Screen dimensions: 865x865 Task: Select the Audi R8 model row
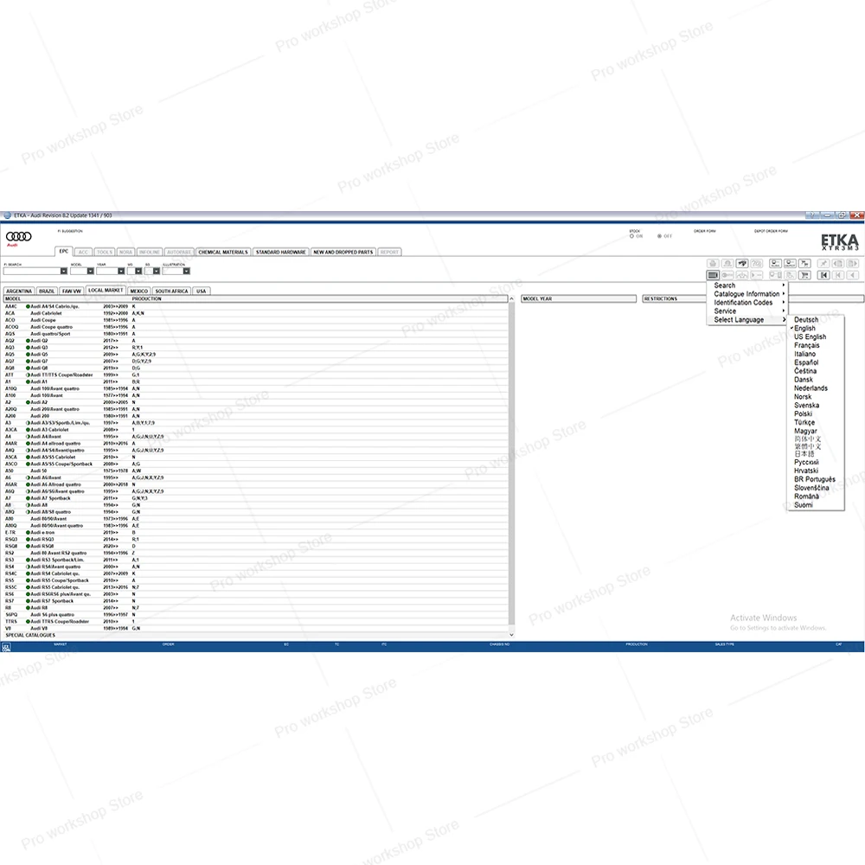(256, 608)
